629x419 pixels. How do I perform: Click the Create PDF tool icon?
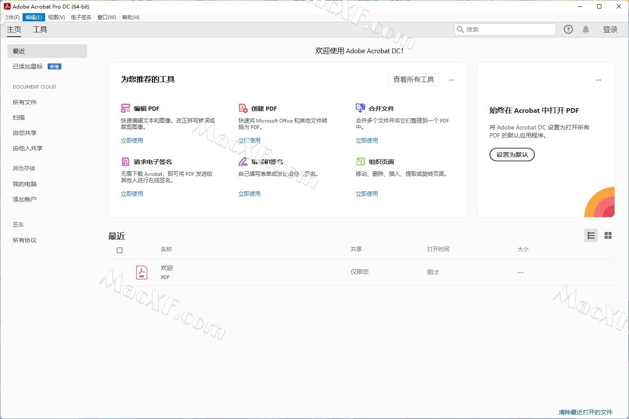pyautogui.click(x=243, y=108)
